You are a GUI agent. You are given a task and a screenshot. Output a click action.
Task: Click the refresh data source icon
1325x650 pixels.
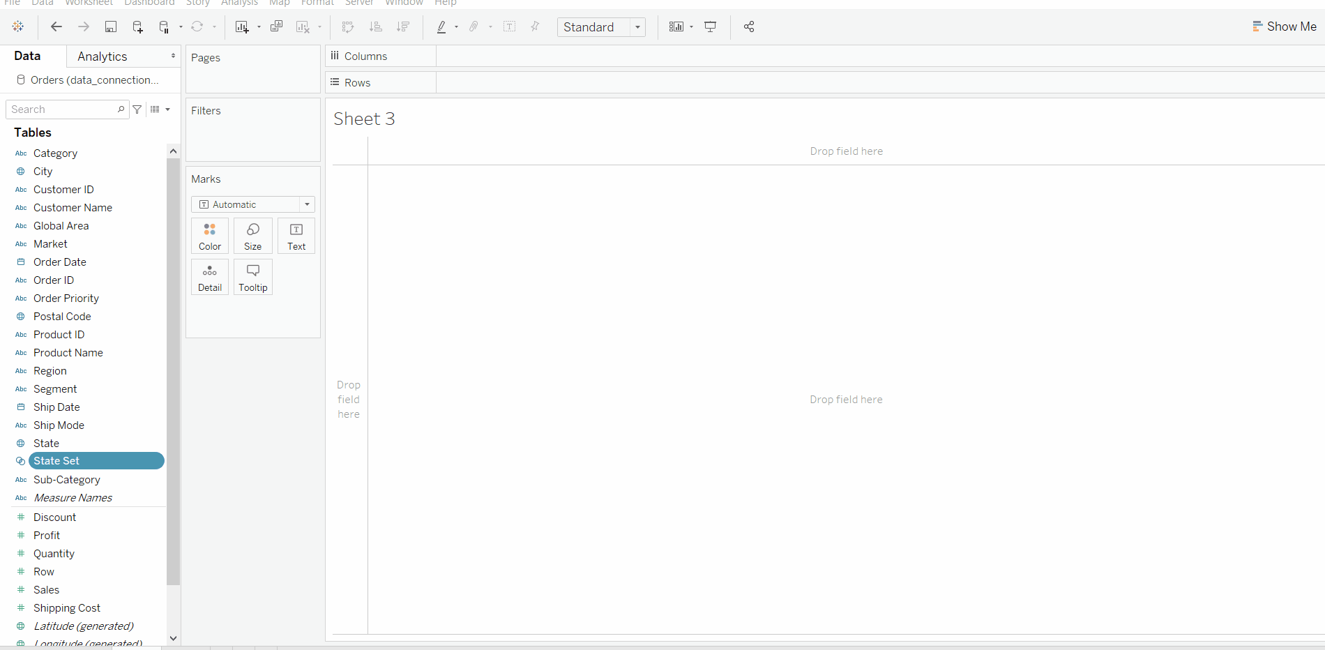[197, 27]
